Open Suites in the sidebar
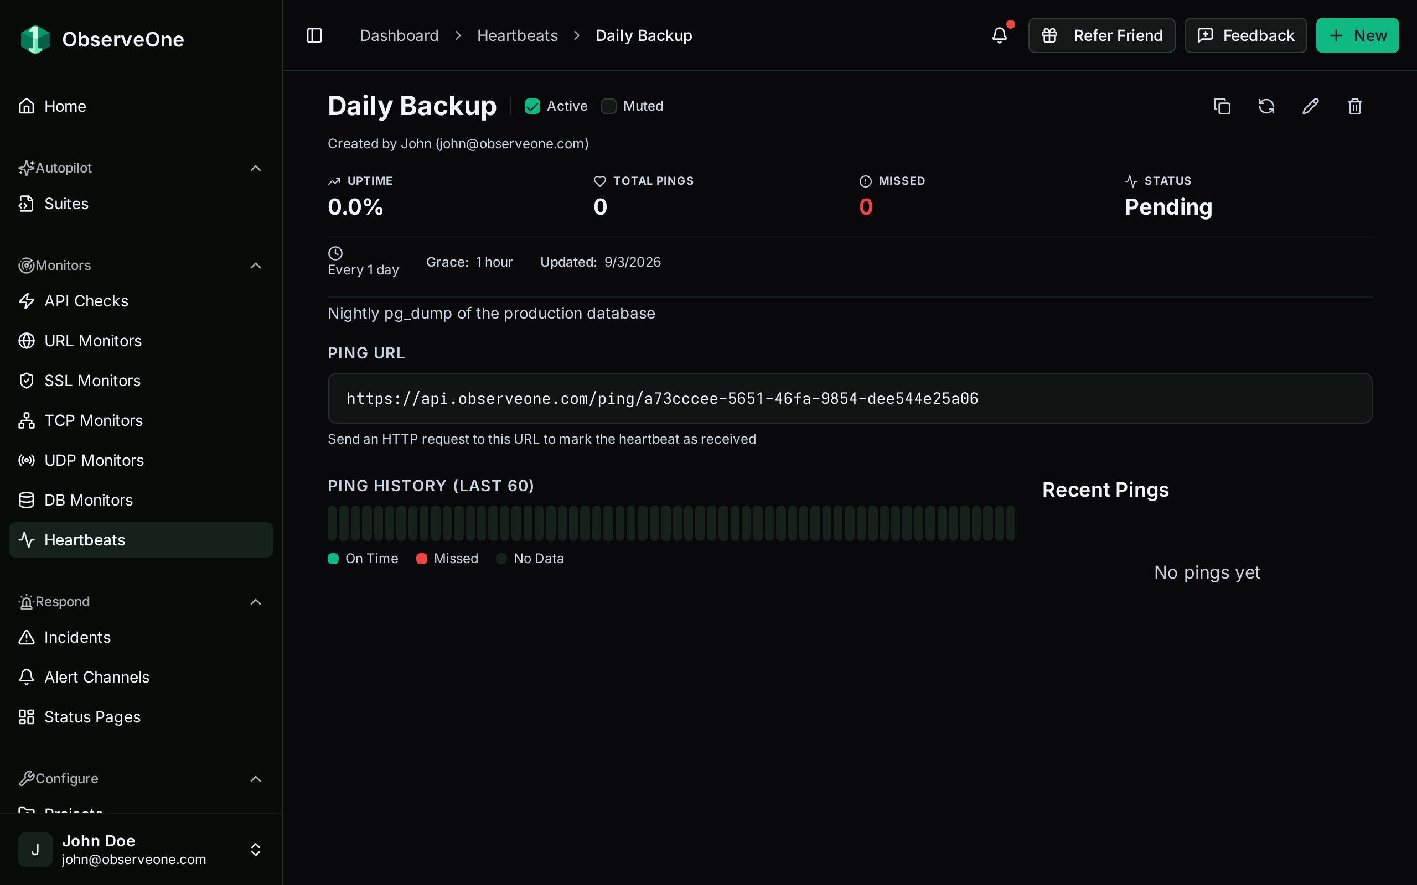1417x885 pixels. 141,204
